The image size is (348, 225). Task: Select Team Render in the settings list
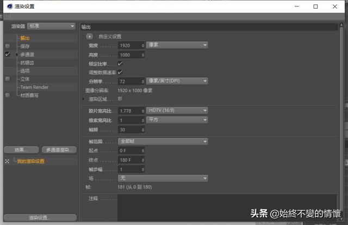[x=34, y=87]
